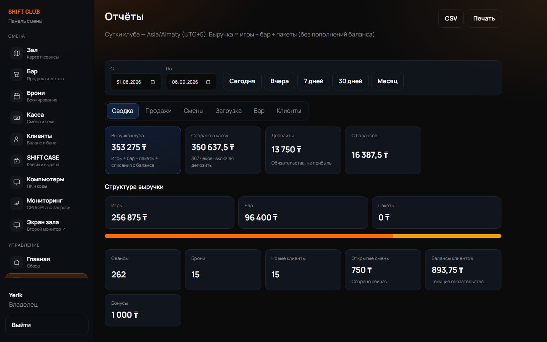547x342 pixels.
Task: Click the yellow bar segment of revenue bar
Action: click(447, 236)
